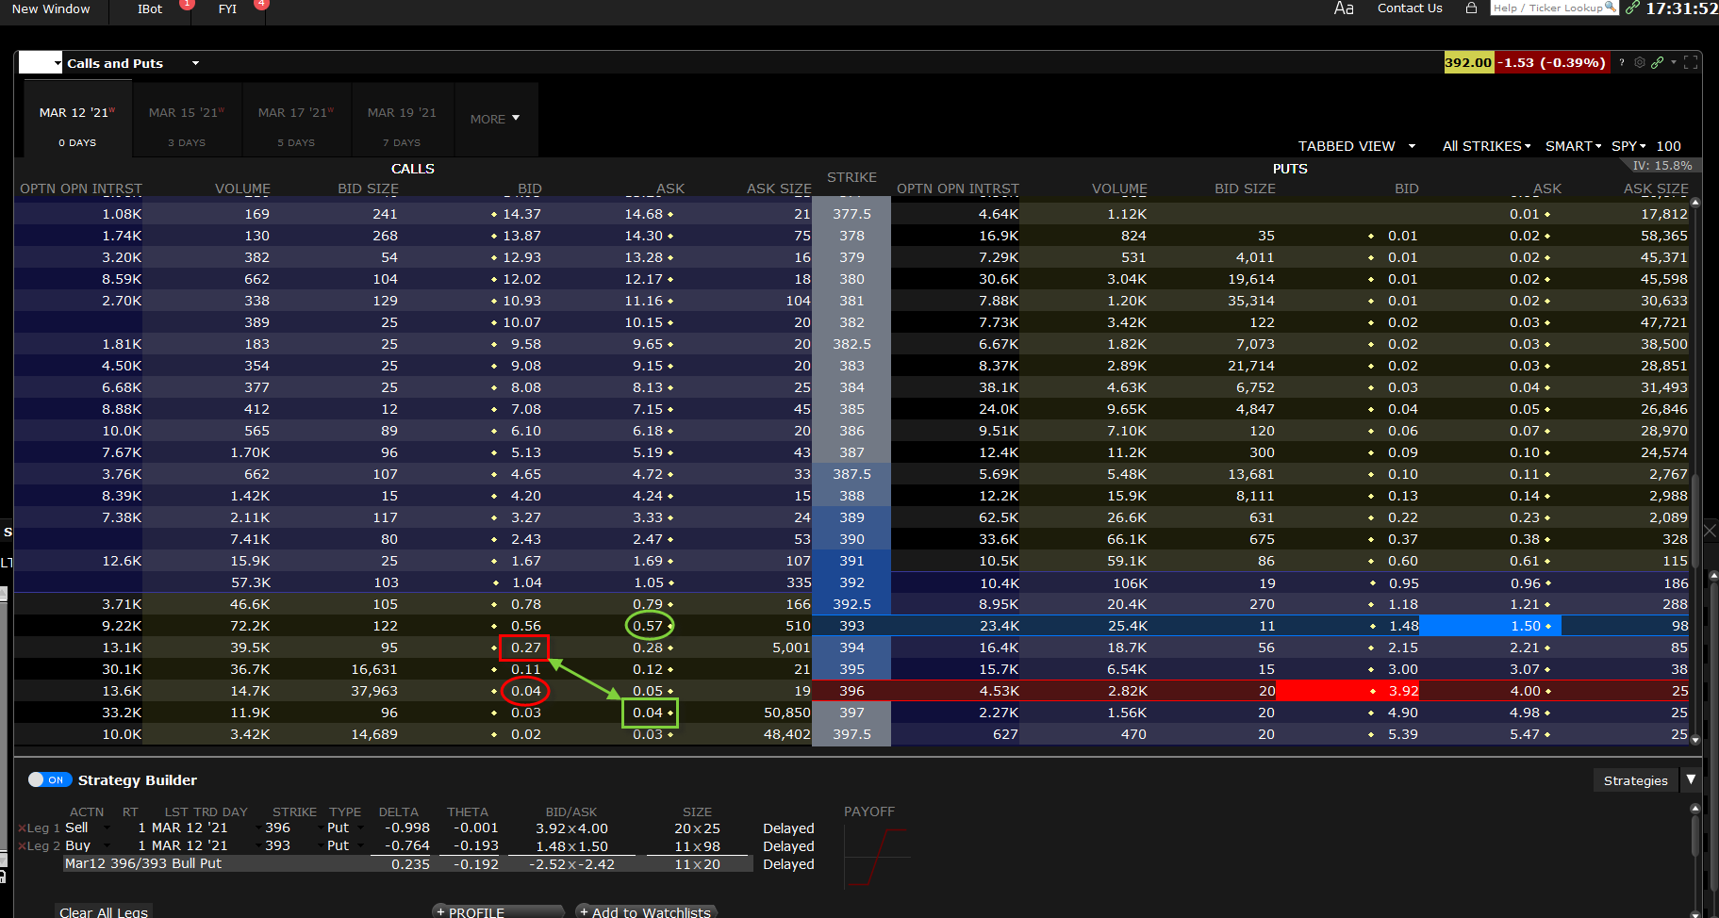Click the Mar12 396/393 Bull Put row

tap(407, 864)
